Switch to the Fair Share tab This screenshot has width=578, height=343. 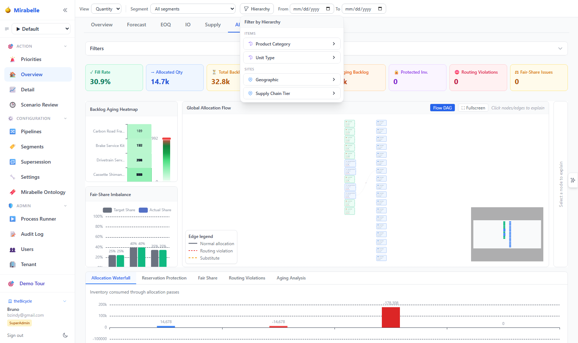click(208, 278)
